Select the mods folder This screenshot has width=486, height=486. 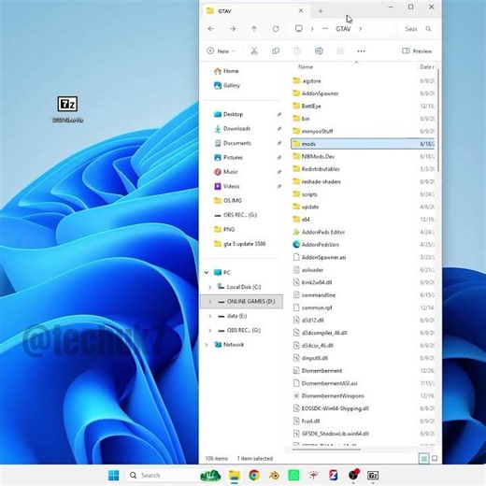click(x=363, y=144)
